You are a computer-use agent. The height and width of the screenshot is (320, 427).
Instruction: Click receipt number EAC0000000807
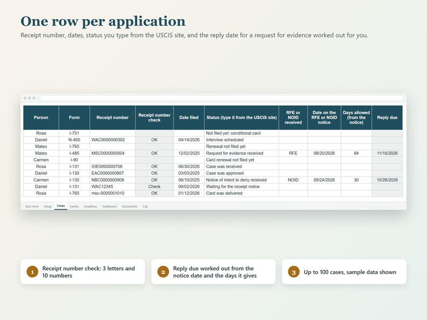point(112,173)
